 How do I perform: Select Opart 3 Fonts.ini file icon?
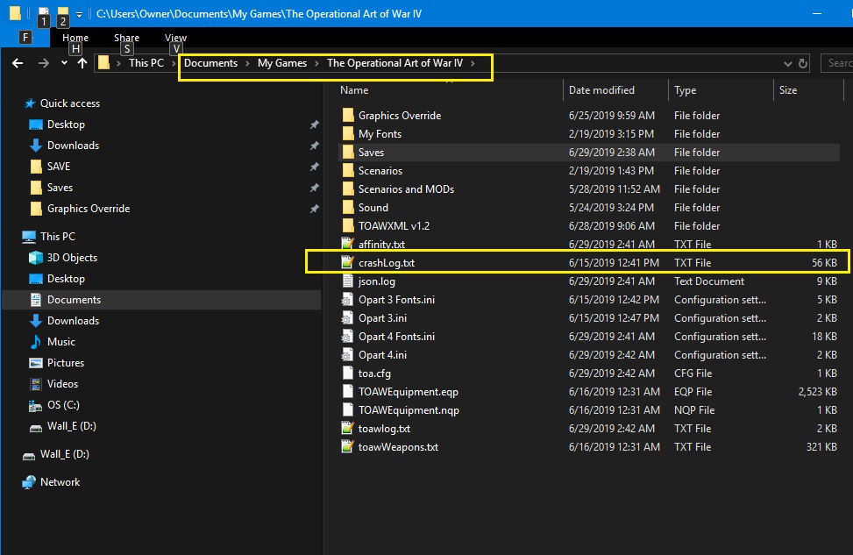click(348, 299)
